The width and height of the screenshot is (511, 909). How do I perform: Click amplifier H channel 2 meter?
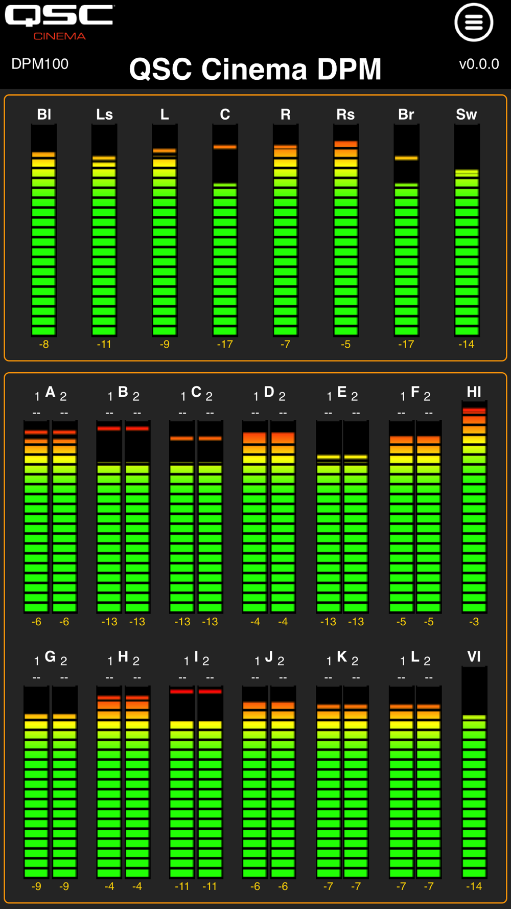pos(137,782)
